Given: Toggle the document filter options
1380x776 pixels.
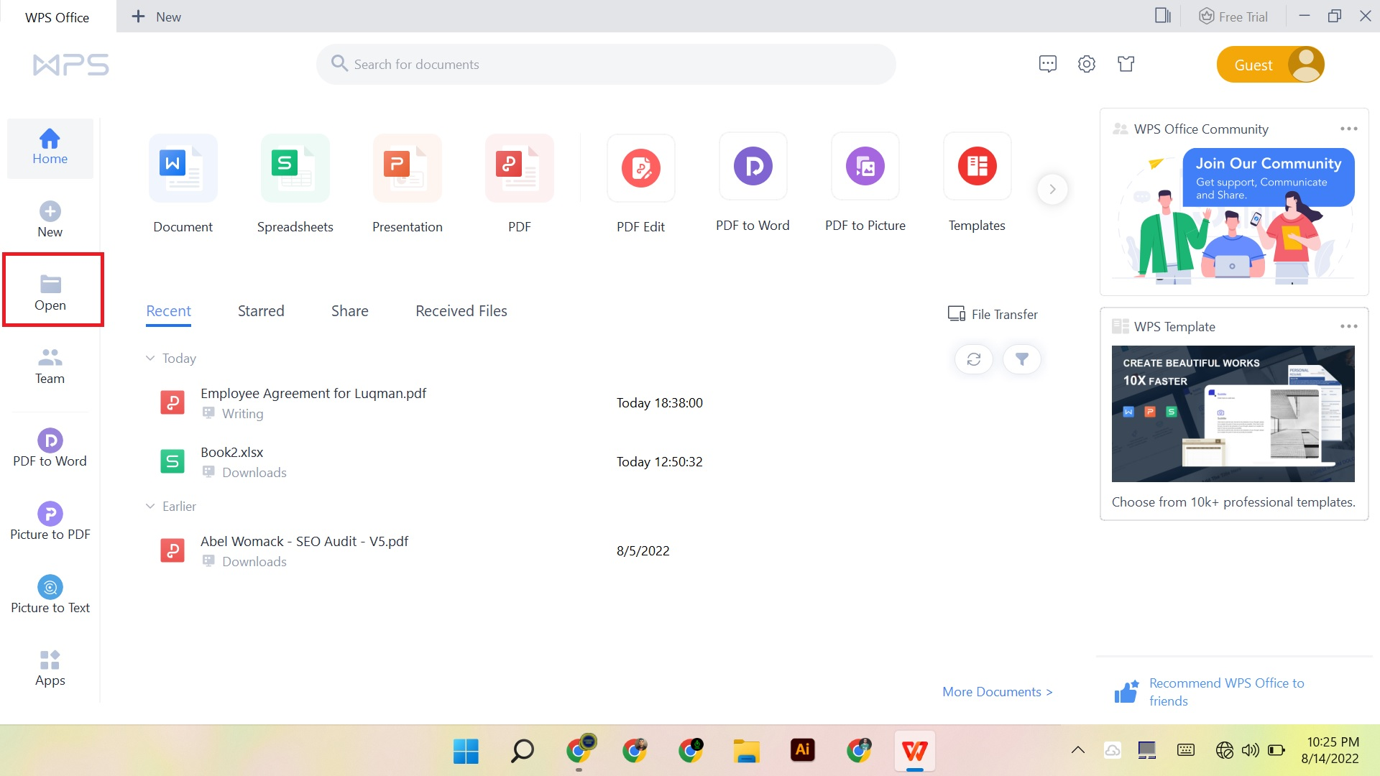Looking at the screenshot, I should (1021, 359).
